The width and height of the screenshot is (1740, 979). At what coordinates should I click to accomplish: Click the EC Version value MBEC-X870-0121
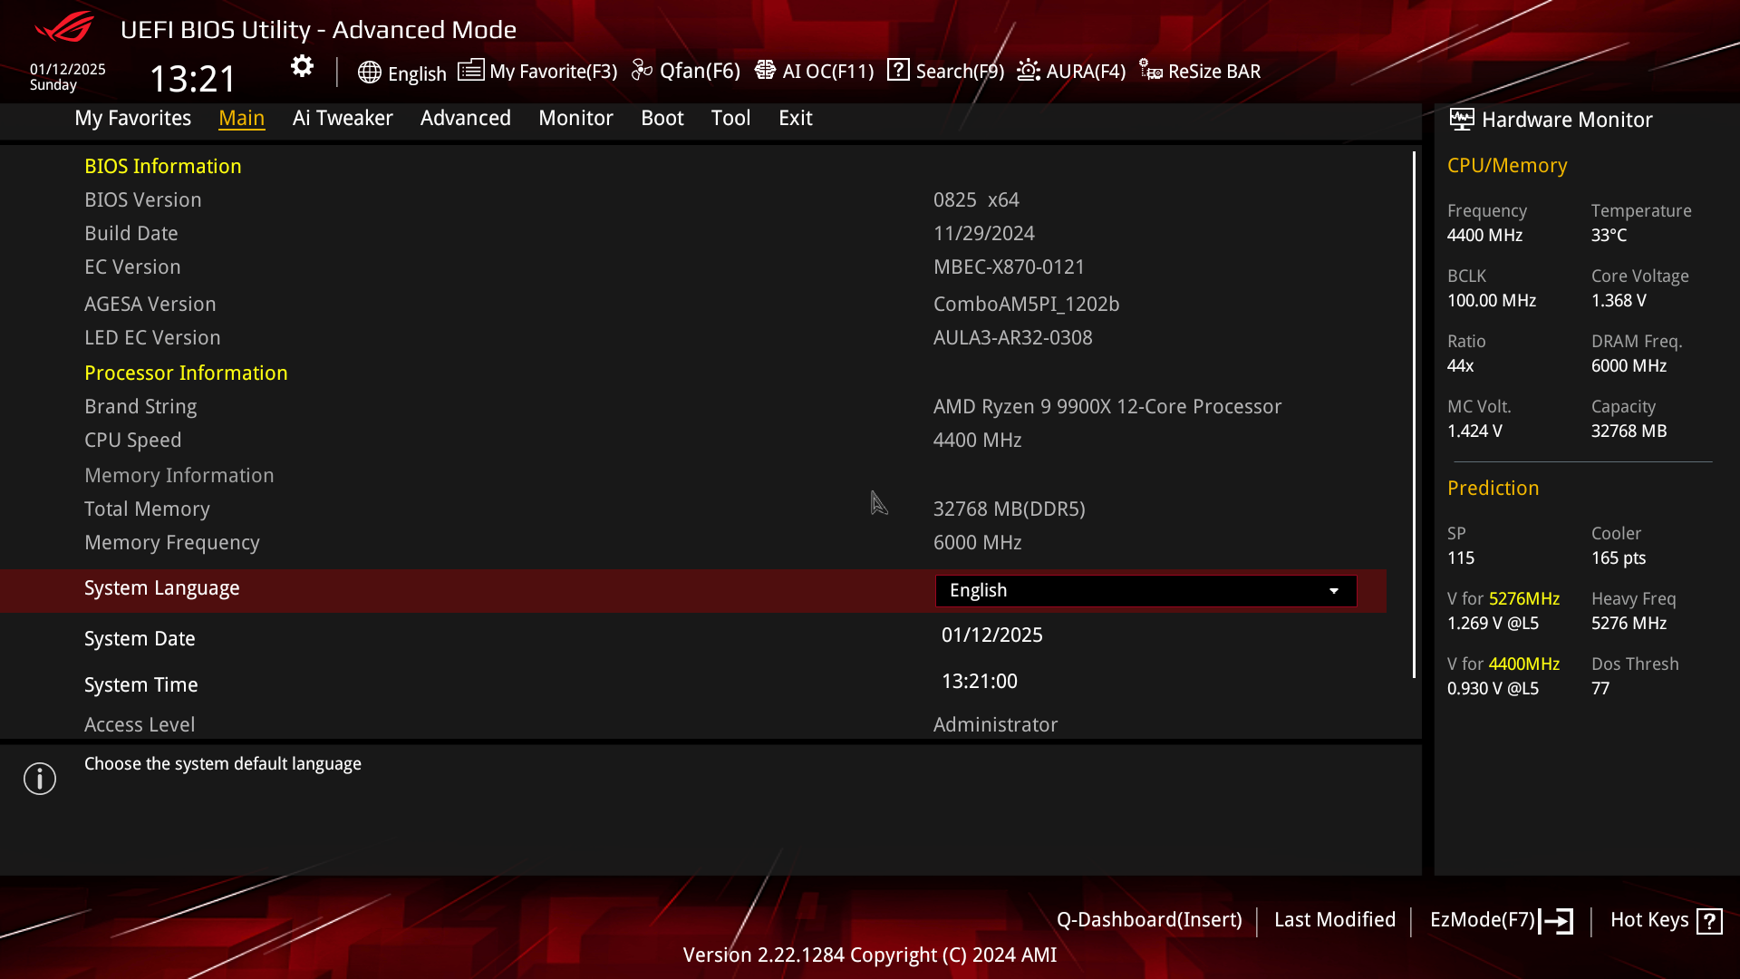pos(1009,267)
